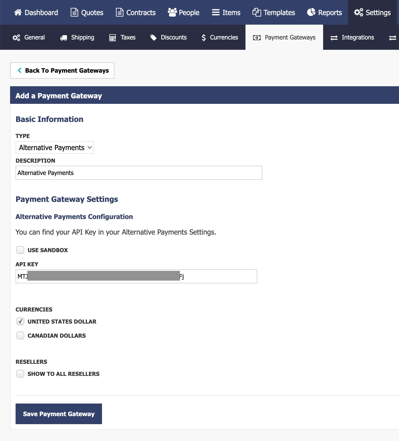Click the Templates copy icon
The image size is (399, 441).
click(x=257, y=12)
